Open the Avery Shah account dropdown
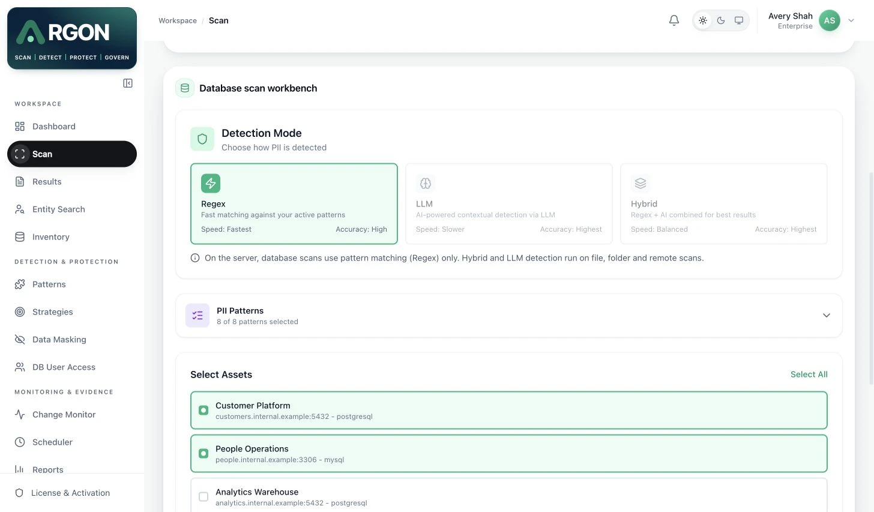The width and height of the screenshot is (874, 512). click(x=851, y=20)
